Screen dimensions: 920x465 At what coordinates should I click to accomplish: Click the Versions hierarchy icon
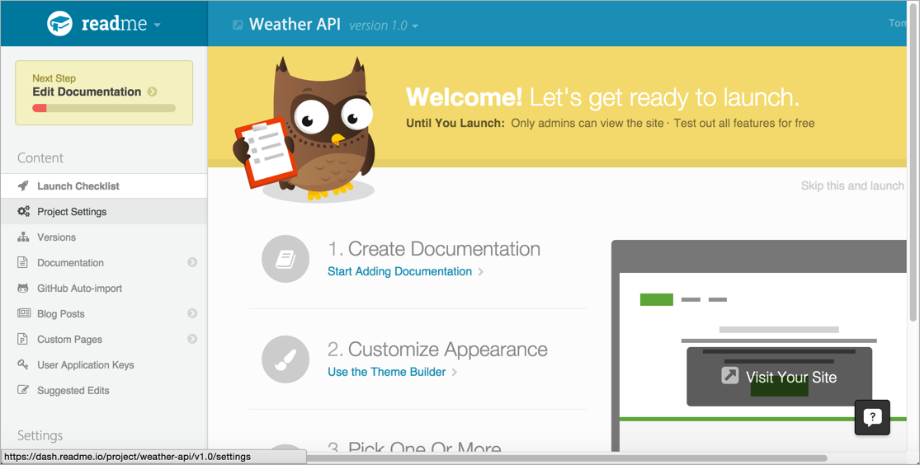coord(23,237)
